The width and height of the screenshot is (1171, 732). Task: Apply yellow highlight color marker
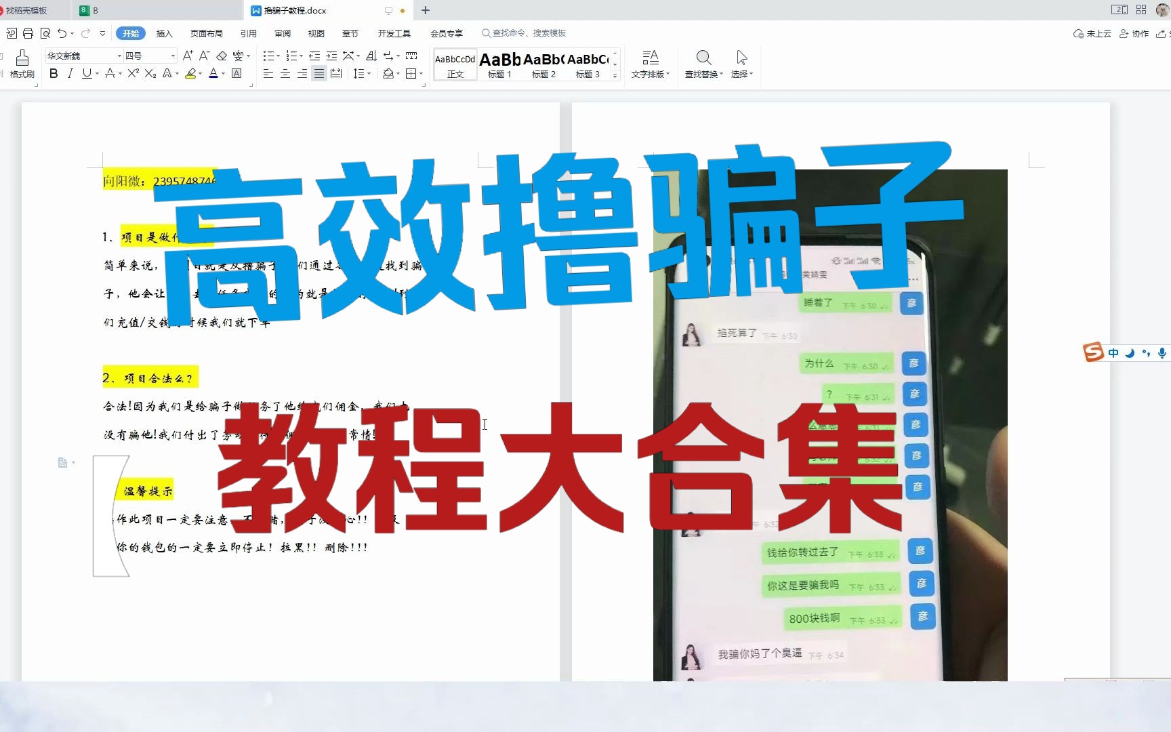[x=190, y=73]
